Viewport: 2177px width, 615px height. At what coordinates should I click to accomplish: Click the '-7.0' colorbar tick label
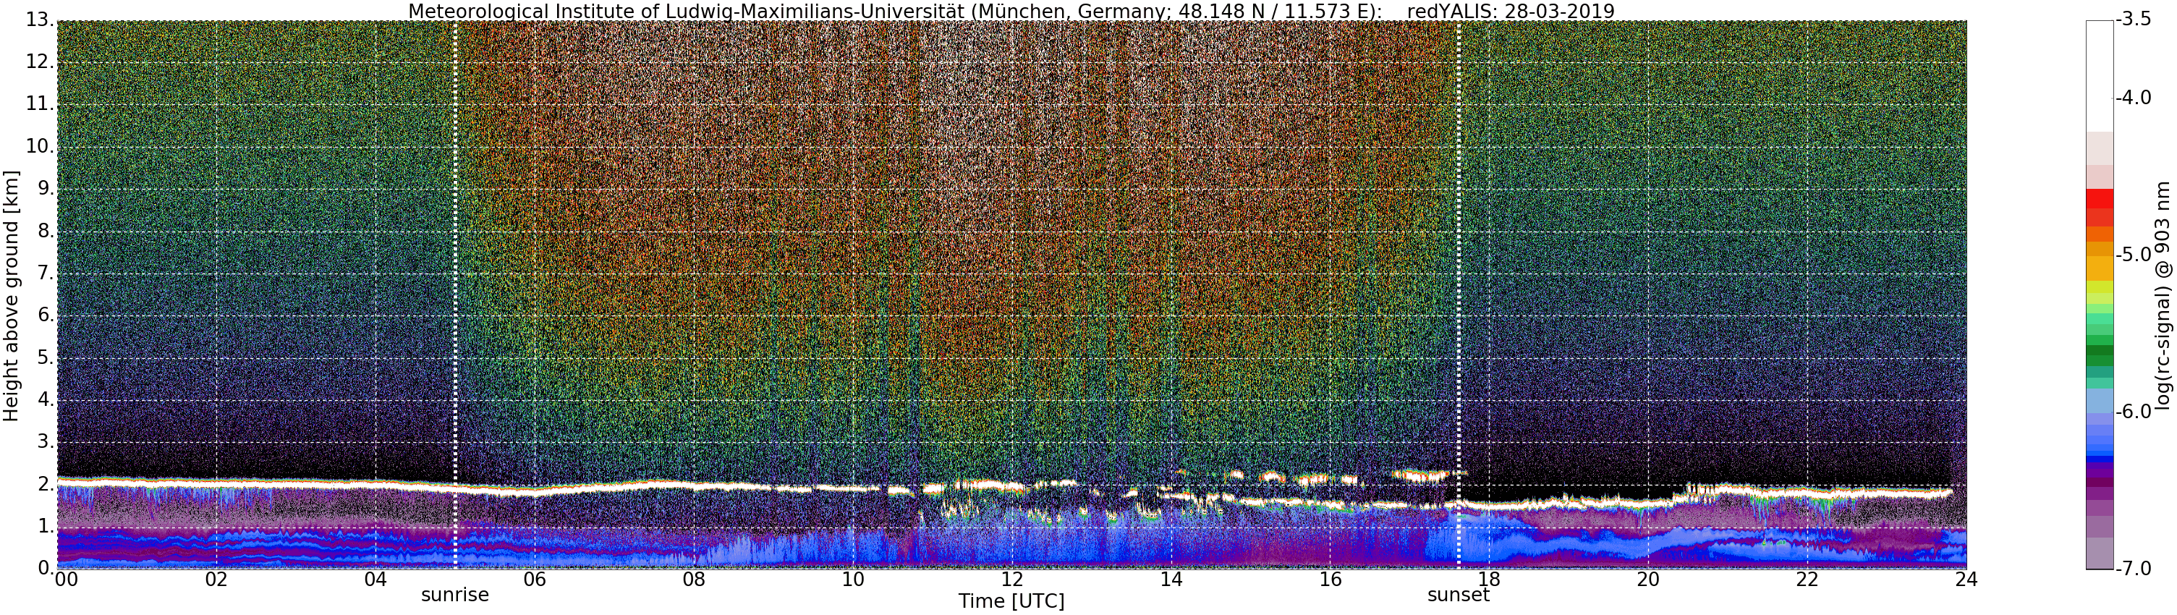click(x=2132, y=569)
